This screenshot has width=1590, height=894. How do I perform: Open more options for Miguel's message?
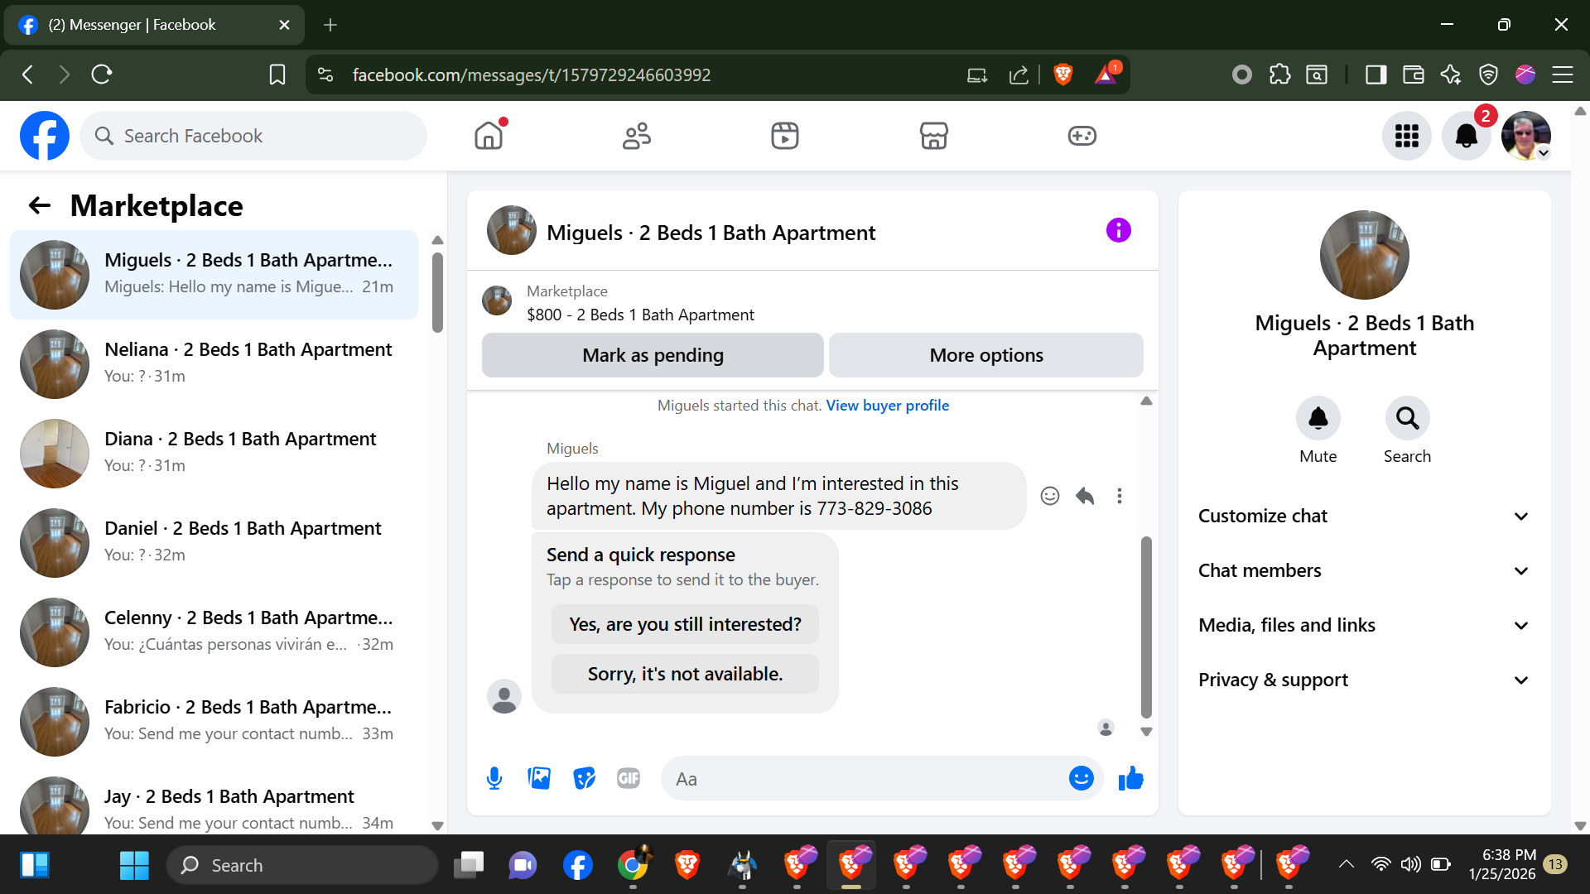pos(1120,496)
